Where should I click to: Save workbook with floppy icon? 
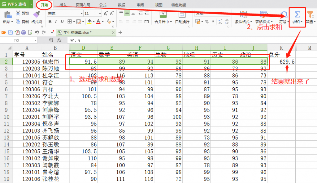10,32
